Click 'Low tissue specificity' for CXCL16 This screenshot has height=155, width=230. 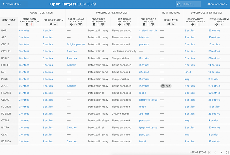click(124, 51)
